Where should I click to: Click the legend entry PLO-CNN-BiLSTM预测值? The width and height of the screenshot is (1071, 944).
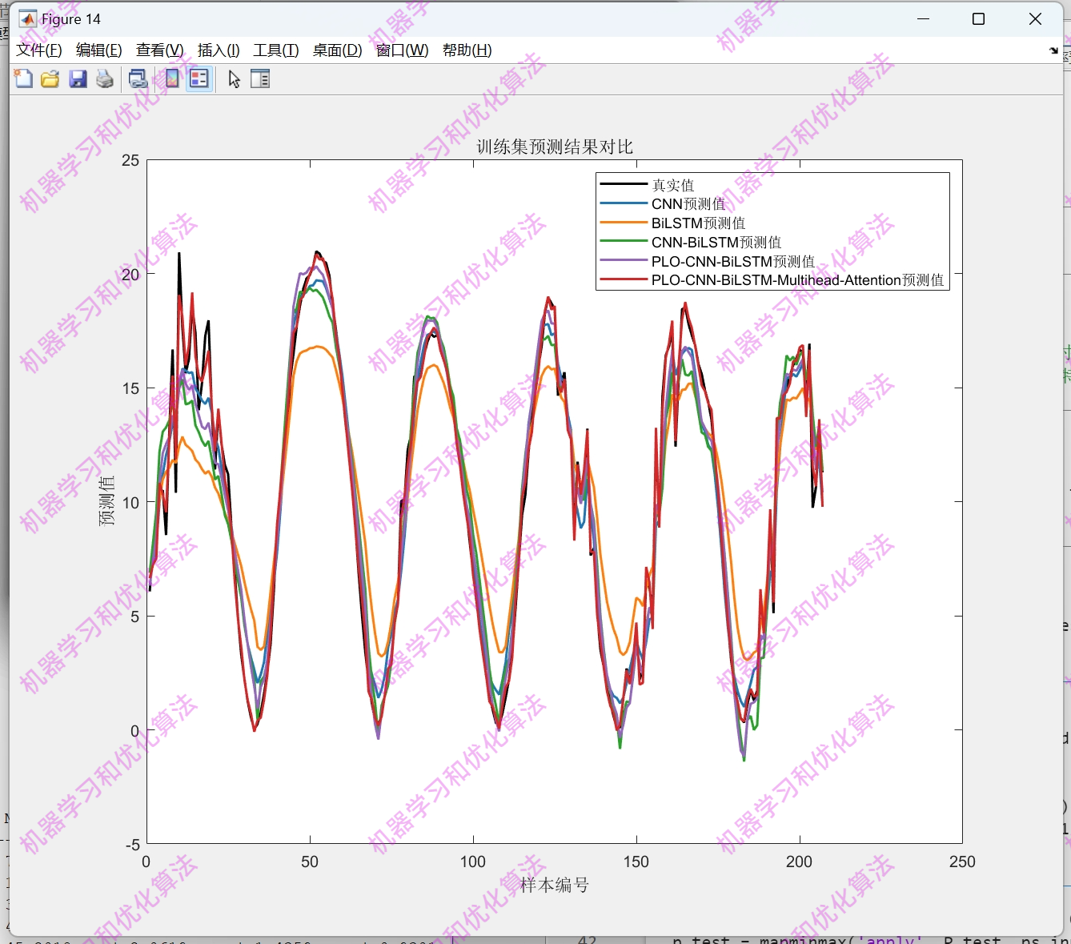point(733,262)
